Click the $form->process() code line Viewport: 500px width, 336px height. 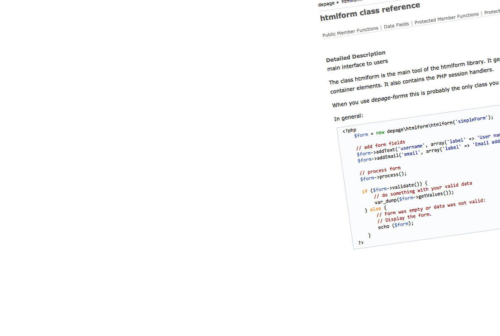click(383, 177)
